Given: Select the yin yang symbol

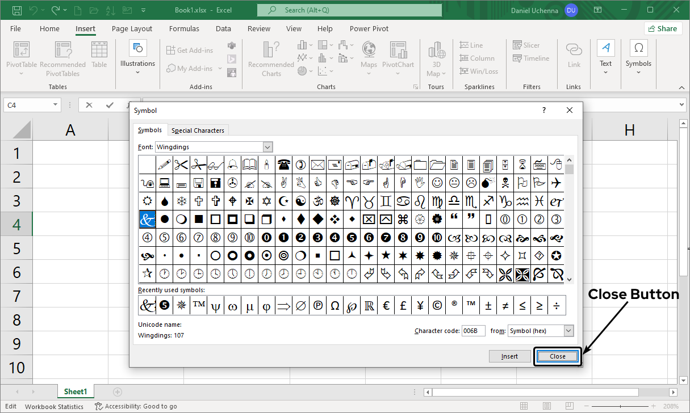Looking at the screenshot, I should coord(301,201).
